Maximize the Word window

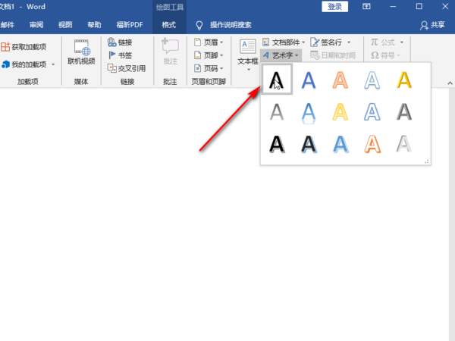pos(419,6)
